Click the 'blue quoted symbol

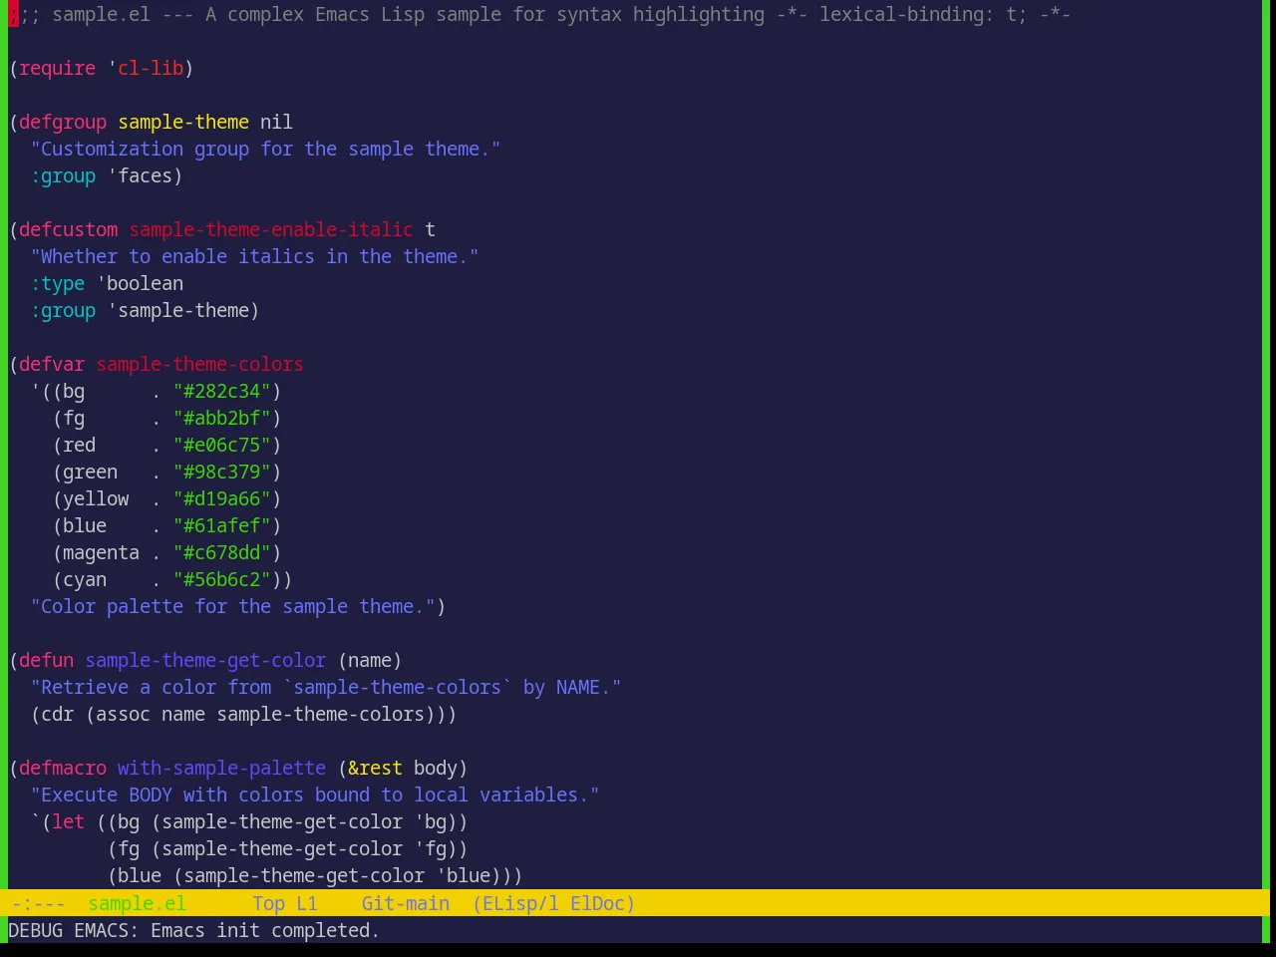point(464,875)
